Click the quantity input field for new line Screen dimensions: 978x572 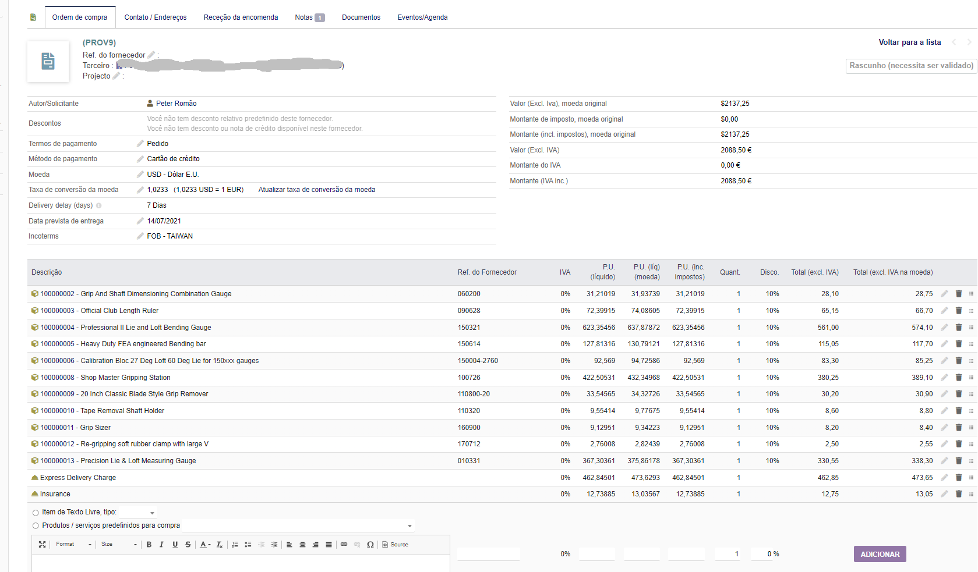coord(728,554)
